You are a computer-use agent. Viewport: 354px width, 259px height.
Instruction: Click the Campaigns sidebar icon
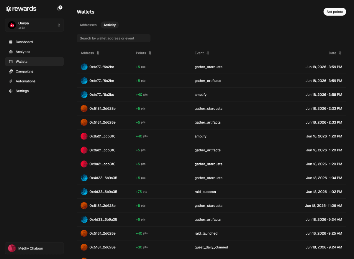(11, 72)
